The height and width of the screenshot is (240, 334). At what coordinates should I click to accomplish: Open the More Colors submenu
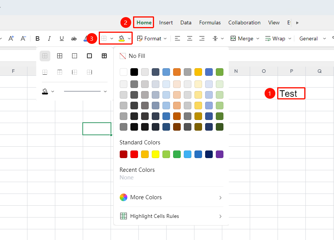171,197
